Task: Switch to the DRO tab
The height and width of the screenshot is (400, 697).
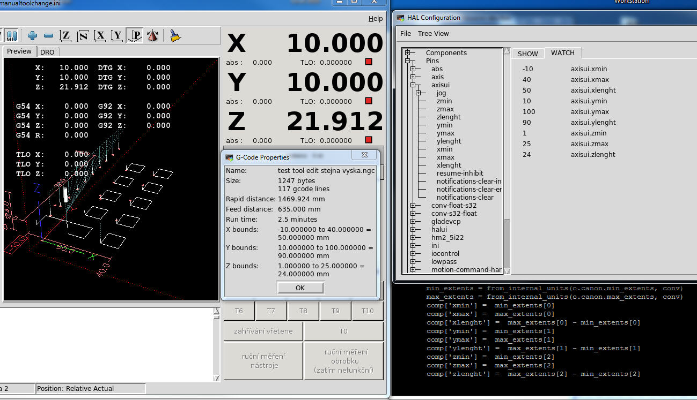Action: [x=47, y=52]
